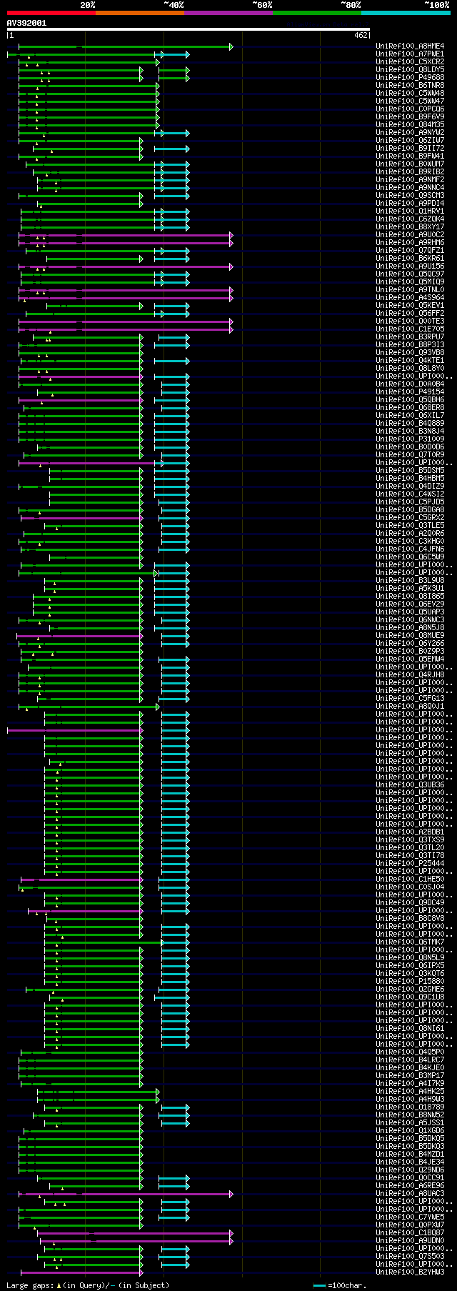The width and height of the screenshot is (457, 1291).
Task: Open UniRef100_P15880 hit entry
Action: (410, 982)
